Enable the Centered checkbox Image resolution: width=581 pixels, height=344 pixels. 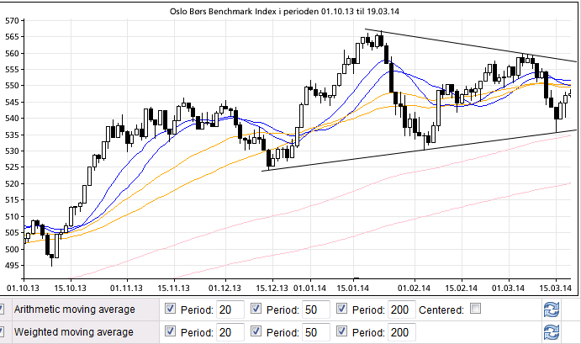point(476,309)
